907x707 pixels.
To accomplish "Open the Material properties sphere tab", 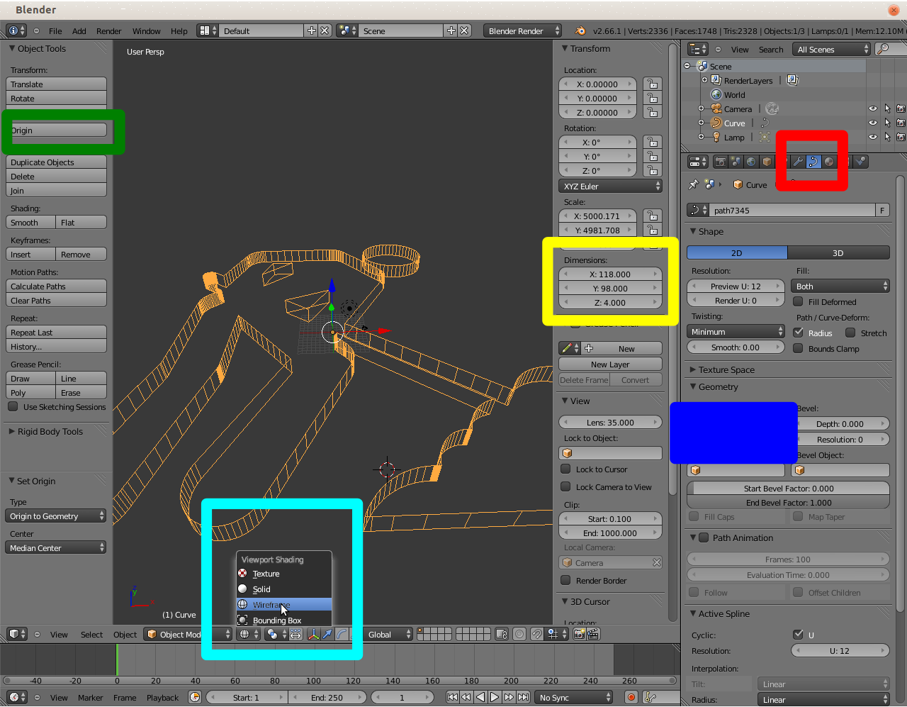I will (829, 162).
